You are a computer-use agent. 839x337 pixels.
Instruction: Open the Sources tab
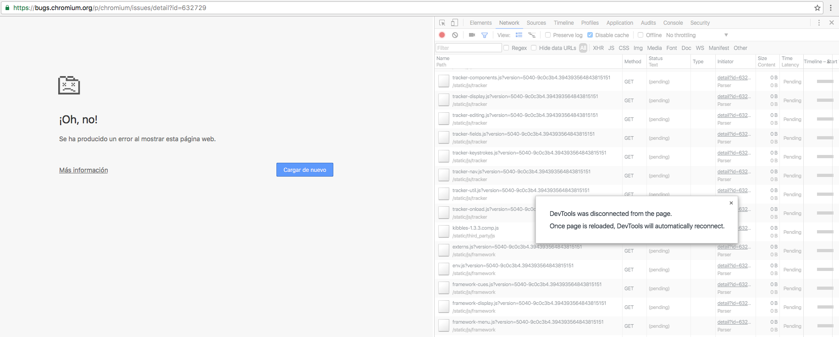536,23
